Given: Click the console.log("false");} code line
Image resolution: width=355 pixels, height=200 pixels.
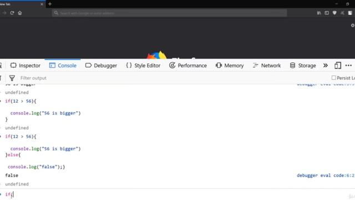Looking at the screenshot, I should (x=36, y=167).
